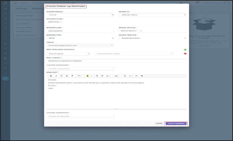Click the Create Reminder button
This screenshot has width=233, height=141.
(x=176, y=124)
